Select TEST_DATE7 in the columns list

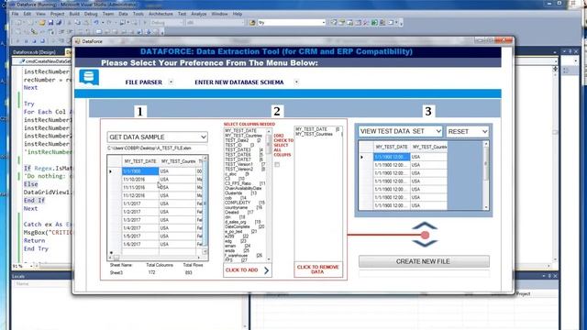pyautogui.click(x=243, y=159)
